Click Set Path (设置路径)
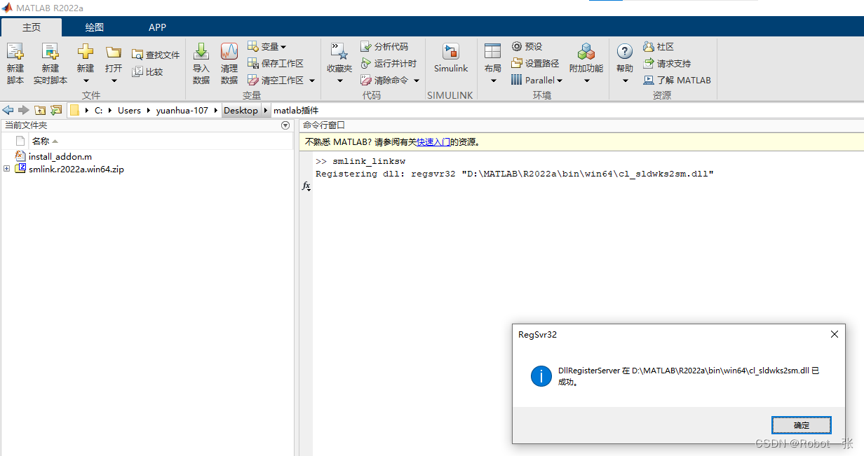The height and width of the screenshot is (456, 864). click(x=535, y=63)
